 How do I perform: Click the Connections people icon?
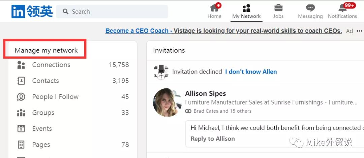coord(21,65)
